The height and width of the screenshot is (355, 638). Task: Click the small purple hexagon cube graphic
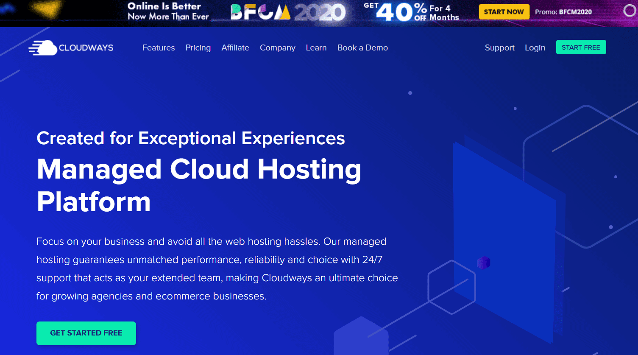coord(483,263)
